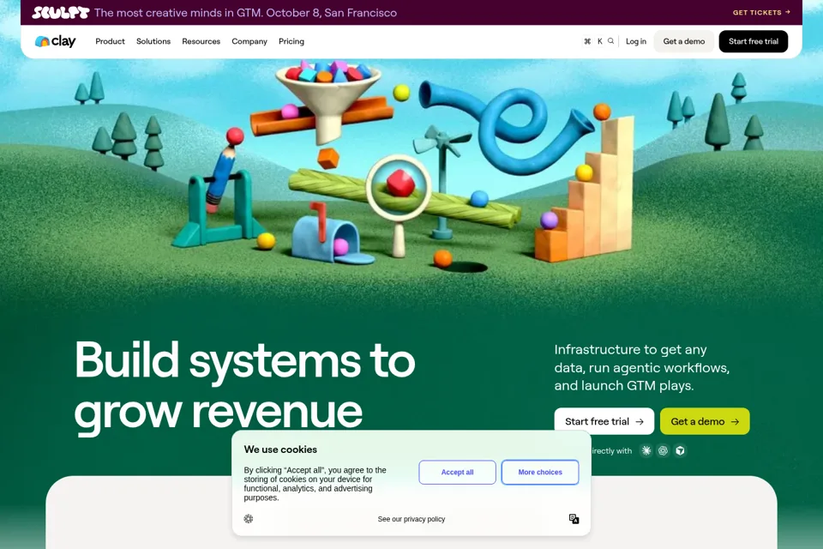Click the cube integration icon
The image size is (823, 549).
680,450
